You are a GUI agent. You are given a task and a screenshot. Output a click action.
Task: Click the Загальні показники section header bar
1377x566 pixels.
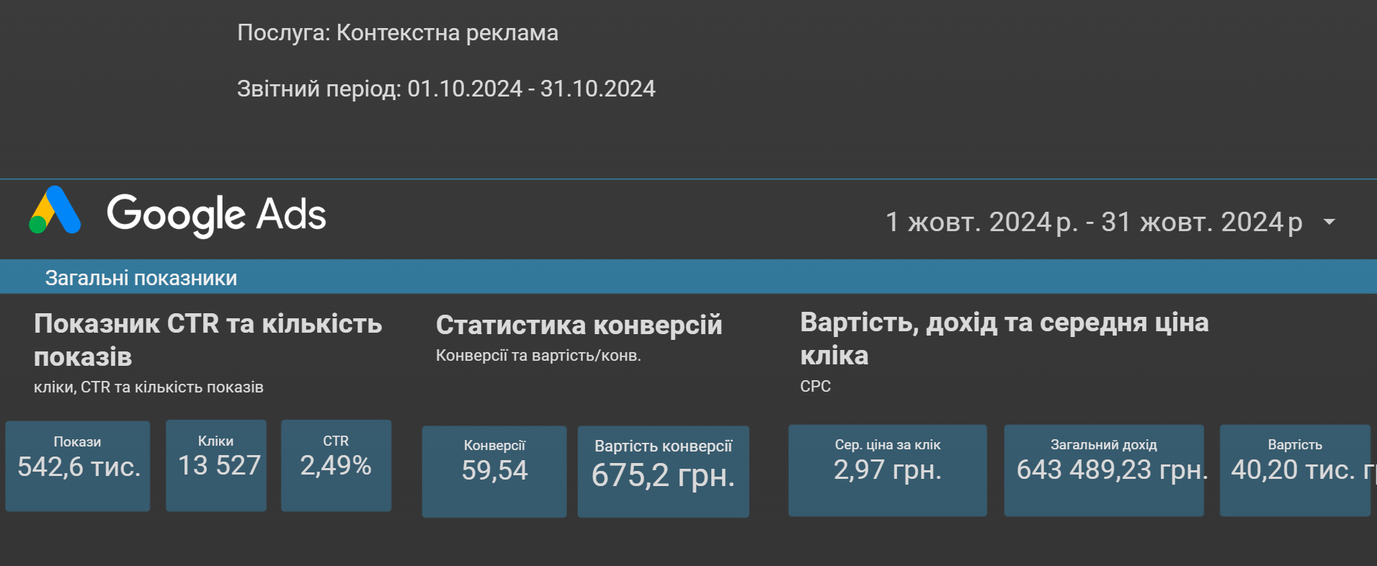tap(688, 277)
